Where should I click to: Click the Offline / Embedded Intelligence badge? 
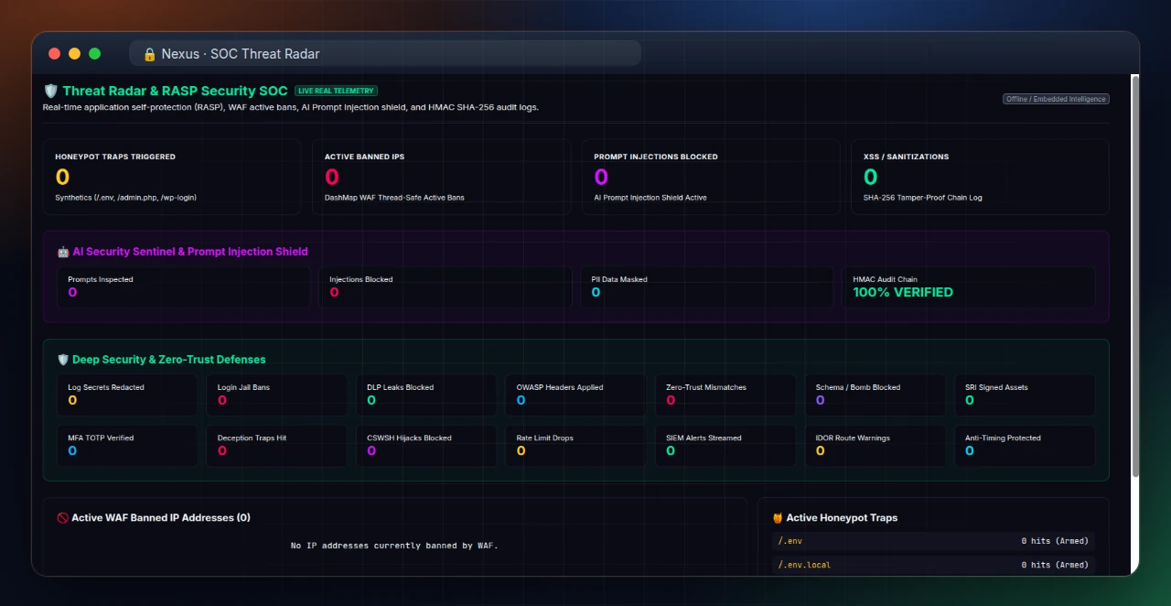pos(1057,99)
